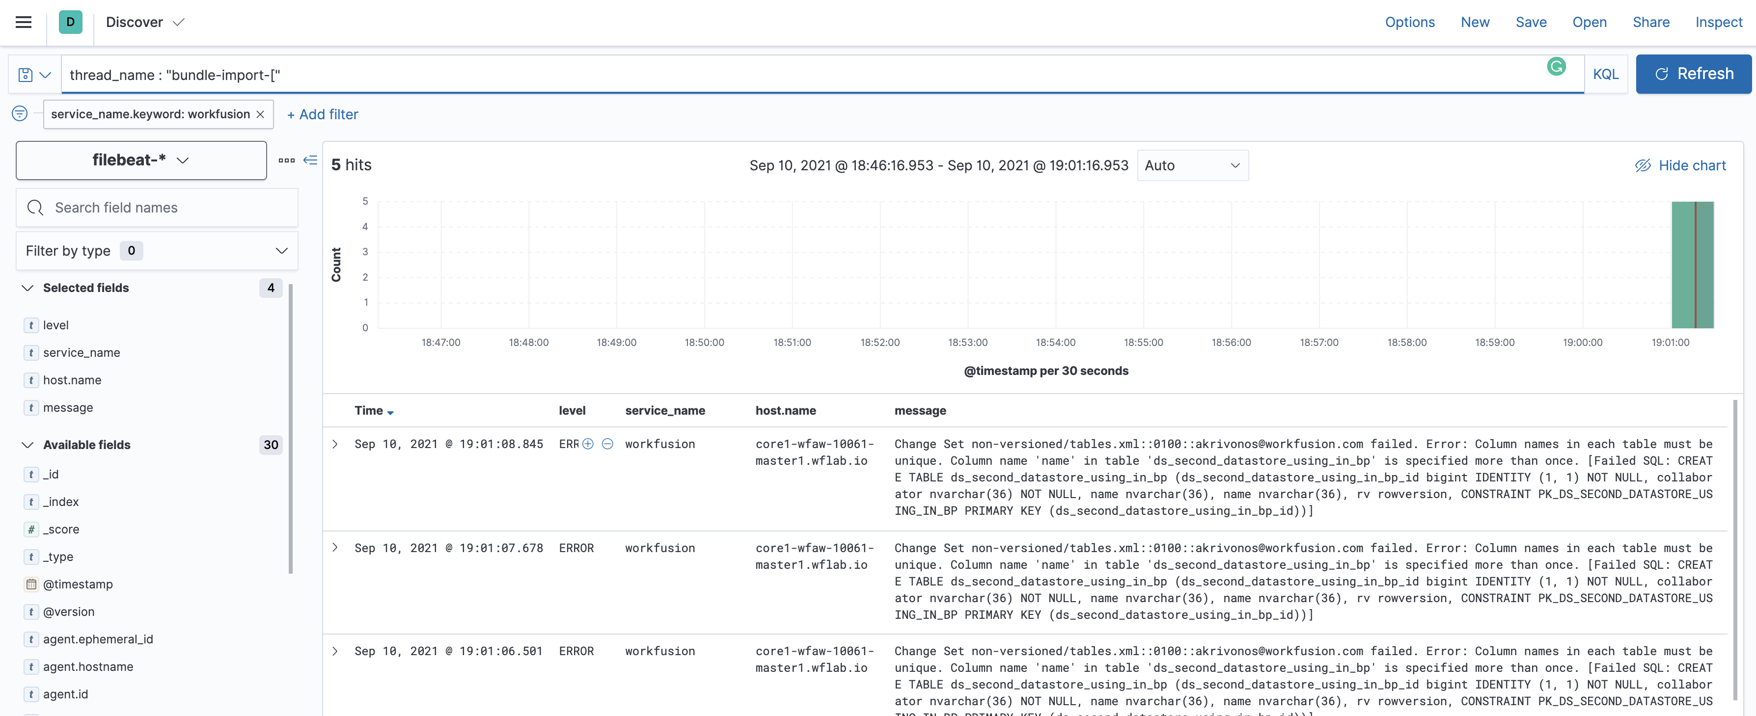
Task: Click the host.name column header
Action: [x=785, y=411]
